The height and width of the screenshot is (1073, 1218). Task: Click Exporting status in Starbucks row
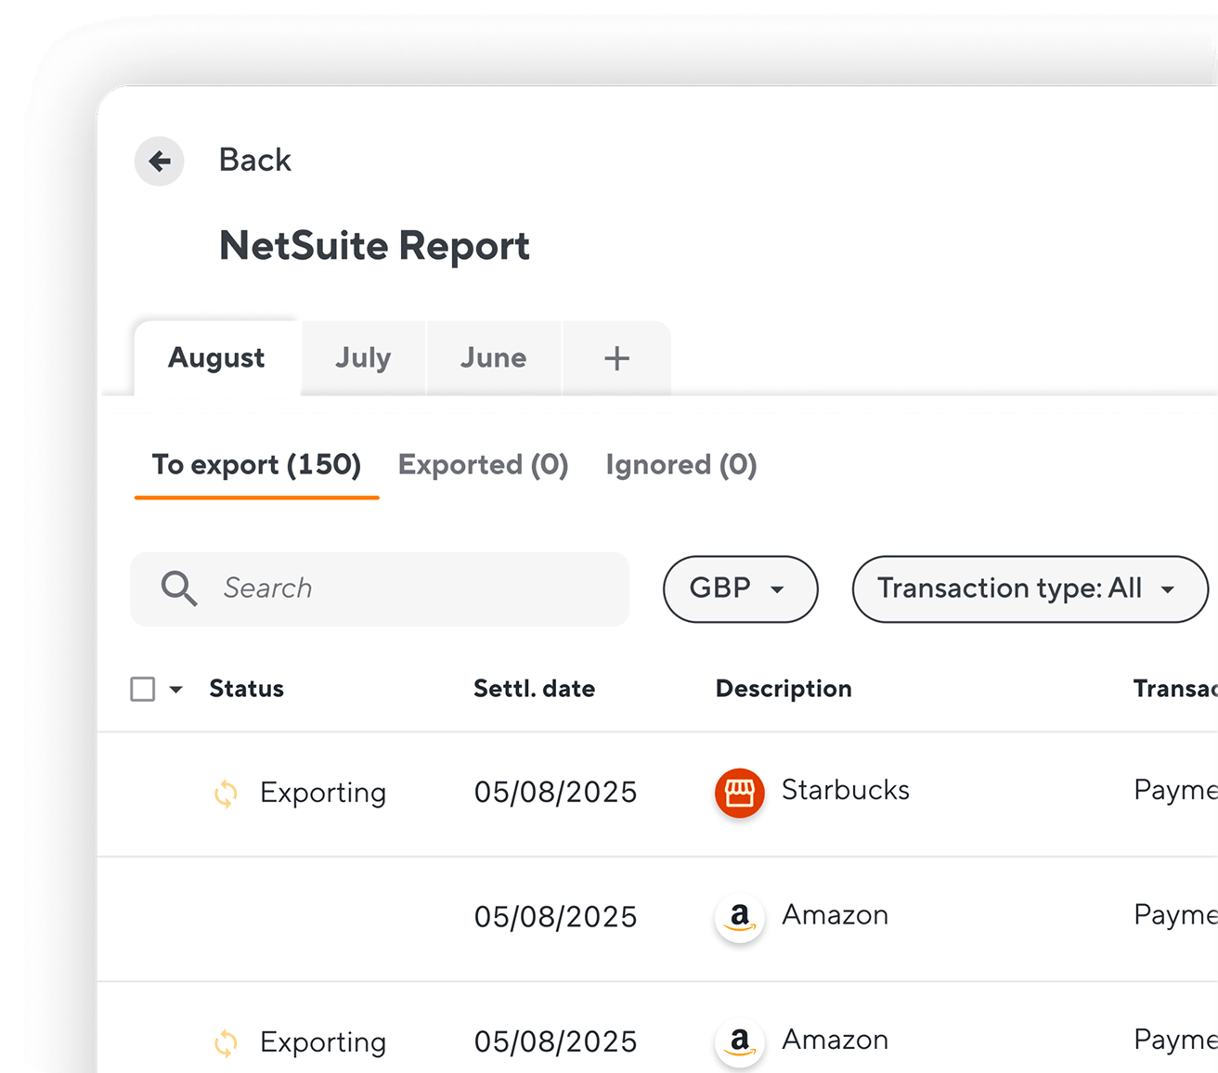(323, 793)
